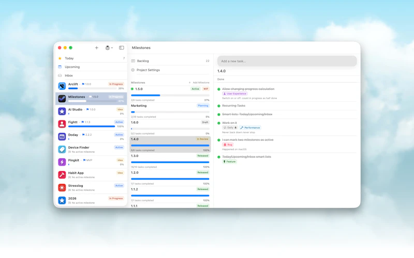Uncheck the Recurring Tasks task
Screen dimensions: 414x258
click(x=219, y=106)
